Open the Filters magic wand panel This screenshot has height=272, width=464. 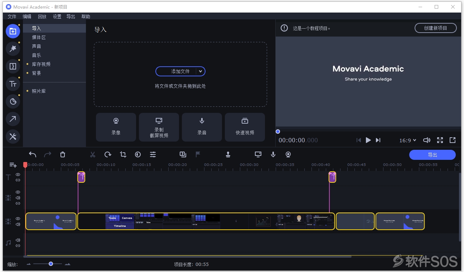click(x=13, y=49)
